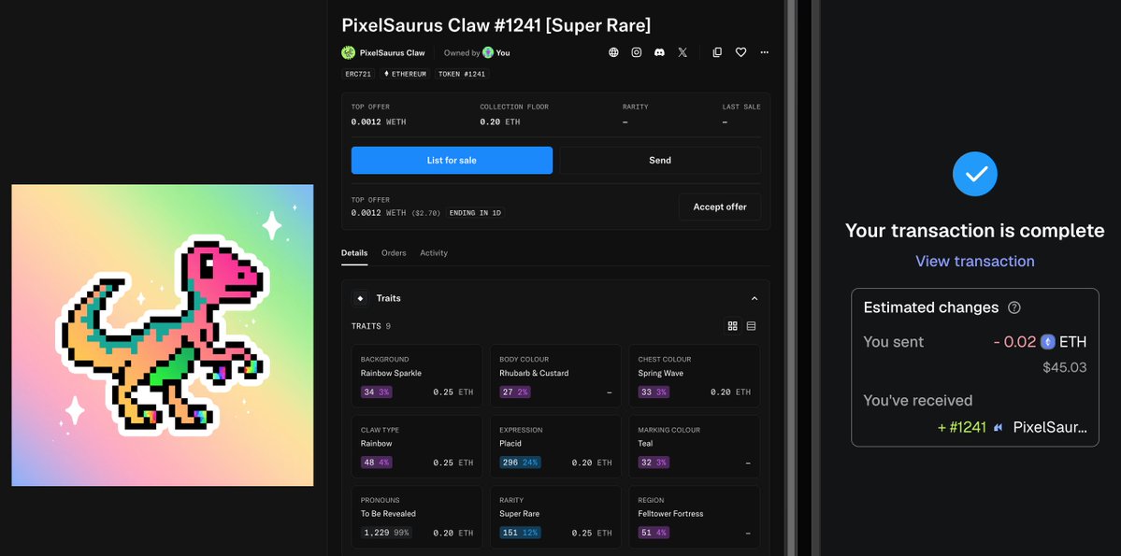The height and width of the screenshot is (556, 1121).
Task: Open the collection's Instagram icon
Action: coord(637,52)
